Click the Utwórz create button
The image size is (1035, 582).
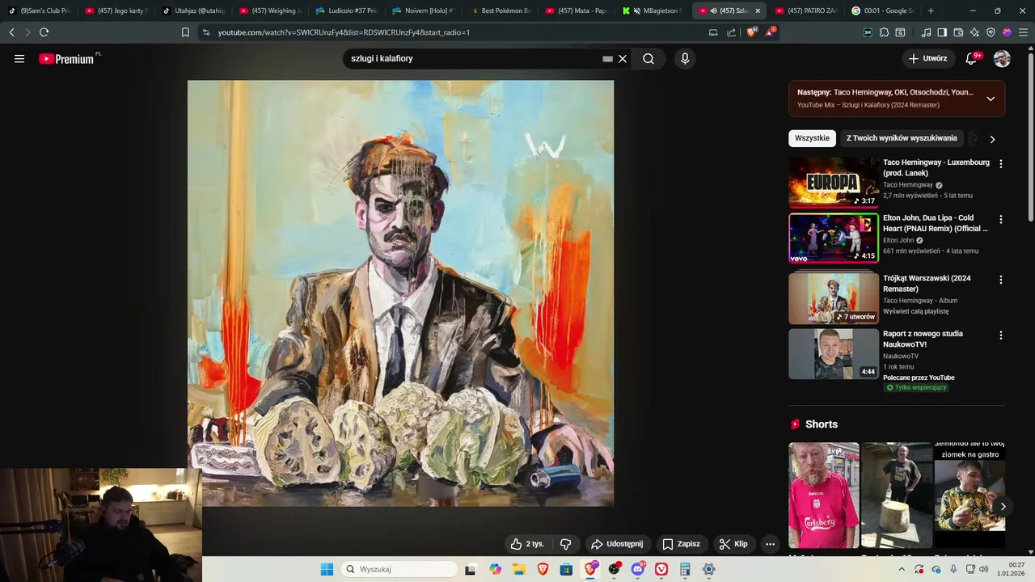[x=927, y=58]
